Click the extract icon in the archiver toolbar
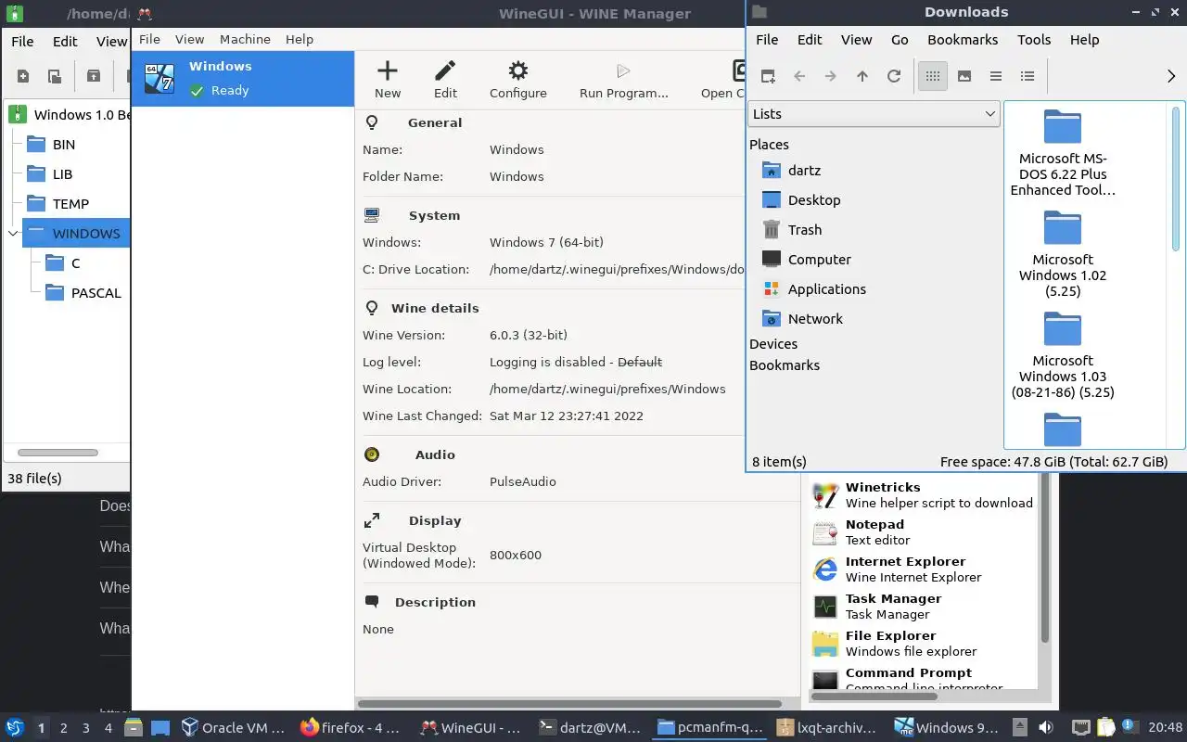Viewport: 1187px width, 742px height. click(x=93, y=76)
